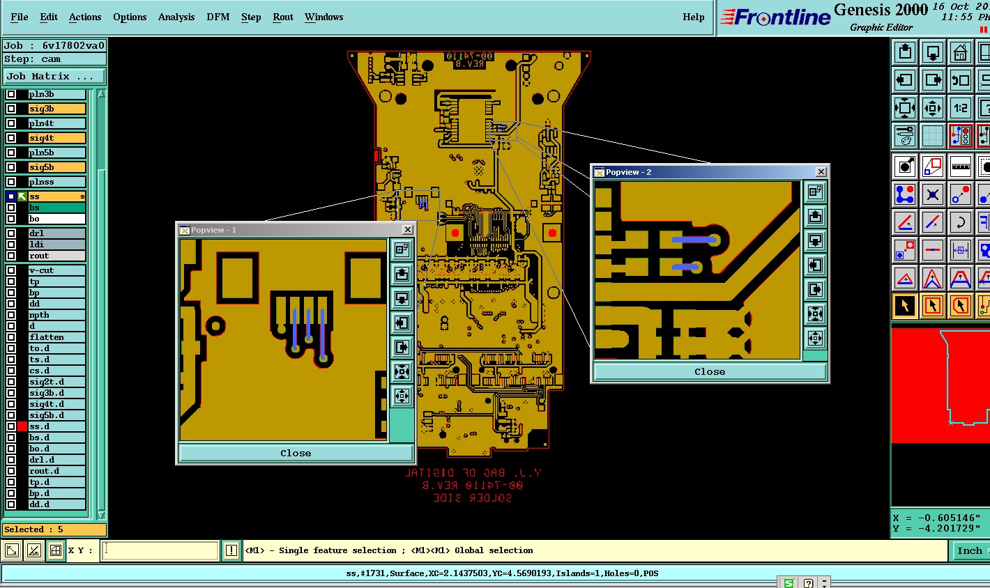Click the diagonal arrow coordinate icon at bottom-left
The width and height of the screenshot is (990, 588).
pos(12,550)
